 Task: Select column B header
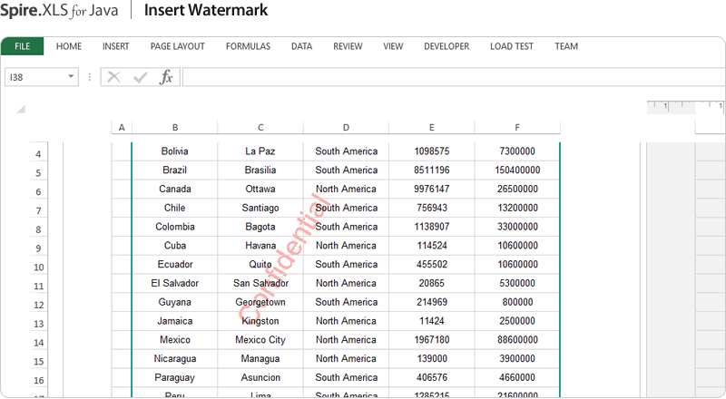click(175, 128)
